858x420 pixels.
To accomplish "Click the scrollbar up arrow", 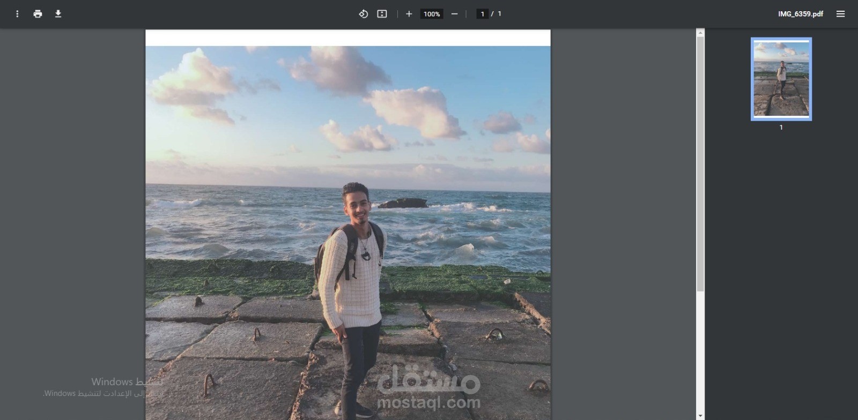I will pyautogui.click(x=700, y=33).
